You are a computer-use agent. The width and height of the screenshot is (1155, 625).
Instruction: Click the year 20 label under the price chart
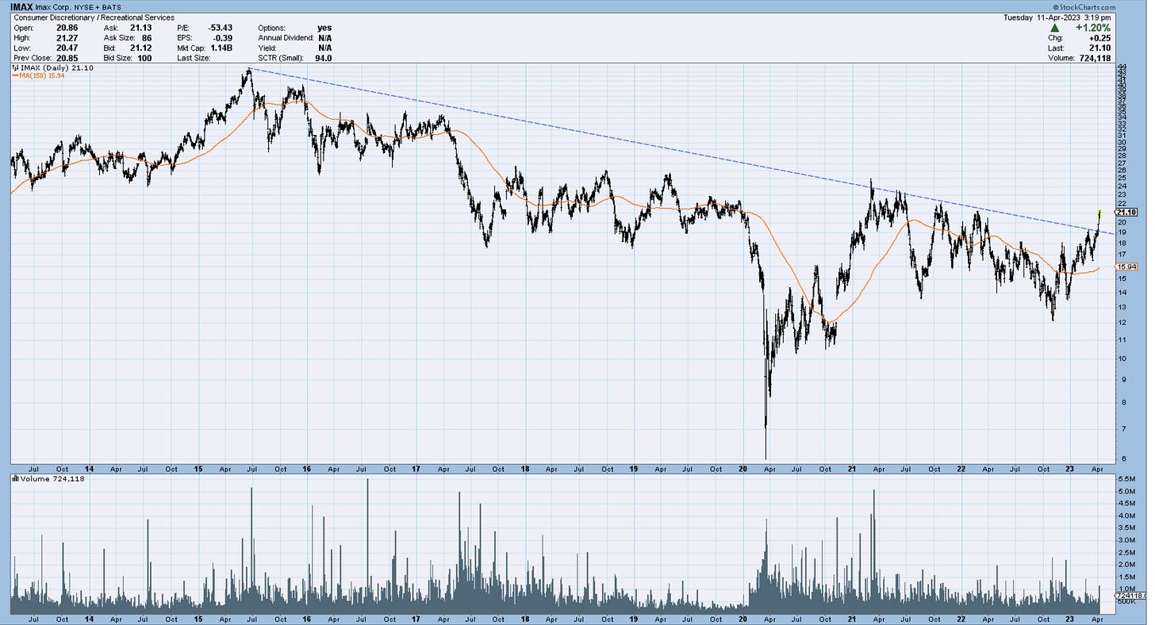click(x=743, y=470)
